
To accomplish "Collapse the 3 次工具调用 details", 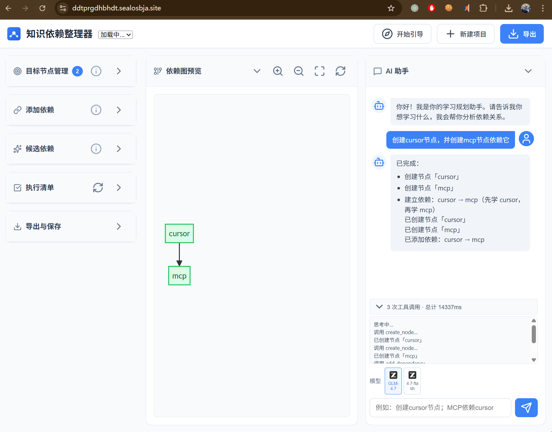I will tap(379, 307).
